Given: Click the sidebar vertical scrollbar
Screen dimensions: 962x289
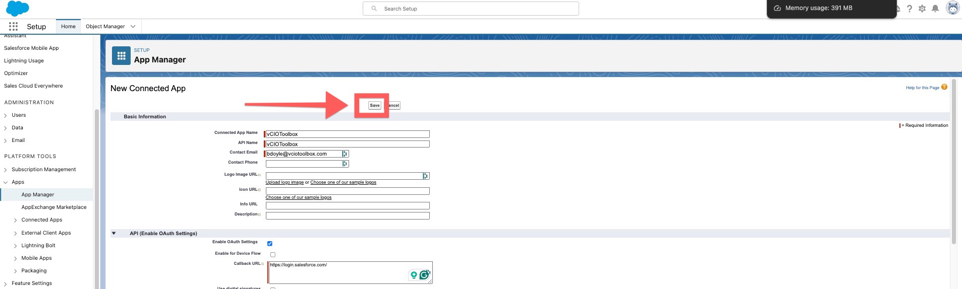Looking at the screenshot, I should coord(96,199).
